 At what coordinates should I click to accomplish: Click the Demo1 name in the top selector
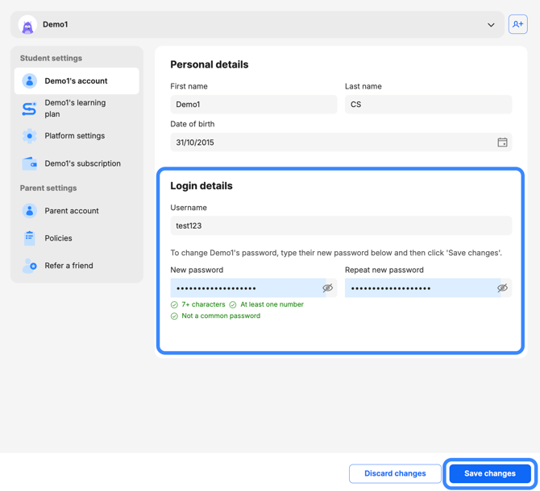(x=55, y=25)
